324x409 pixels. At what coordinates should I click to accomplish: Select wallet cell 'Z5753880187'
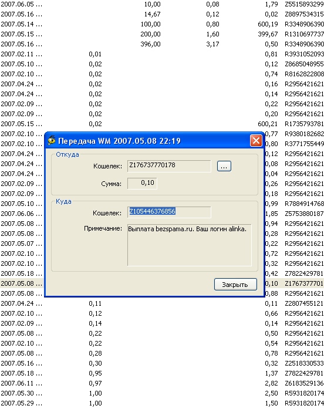pyautogui.click(x=304, y=214)
